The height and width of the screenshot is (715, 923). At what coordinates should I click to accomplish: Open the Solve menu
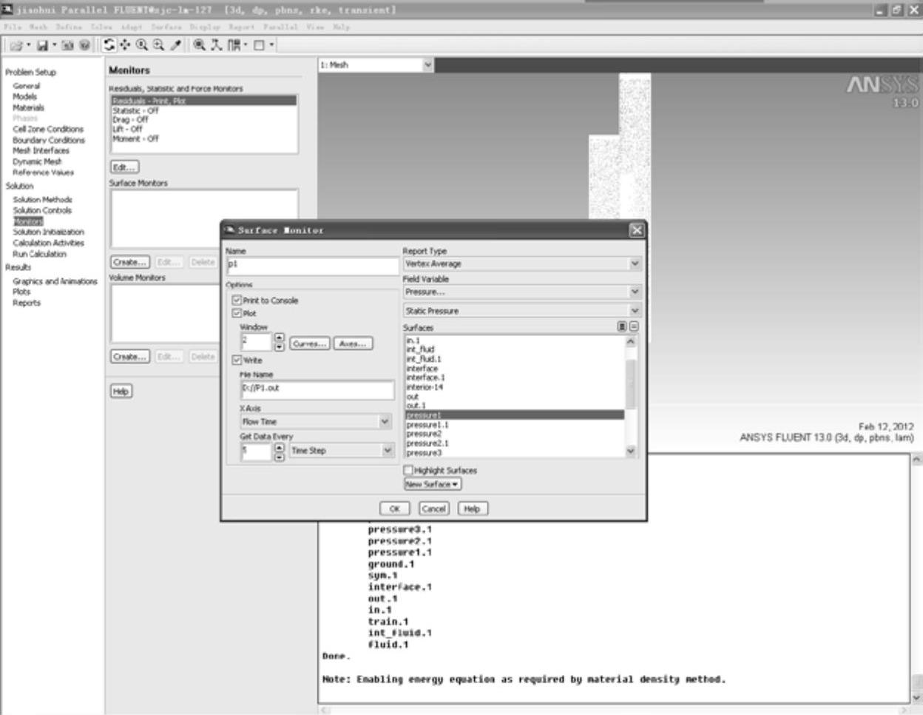click(101, 27)
